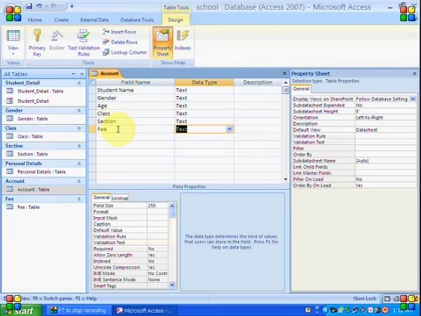Open the External Data ribbon tab
Viewport: 421px width, 316px height.
click(x=95, y=20)
